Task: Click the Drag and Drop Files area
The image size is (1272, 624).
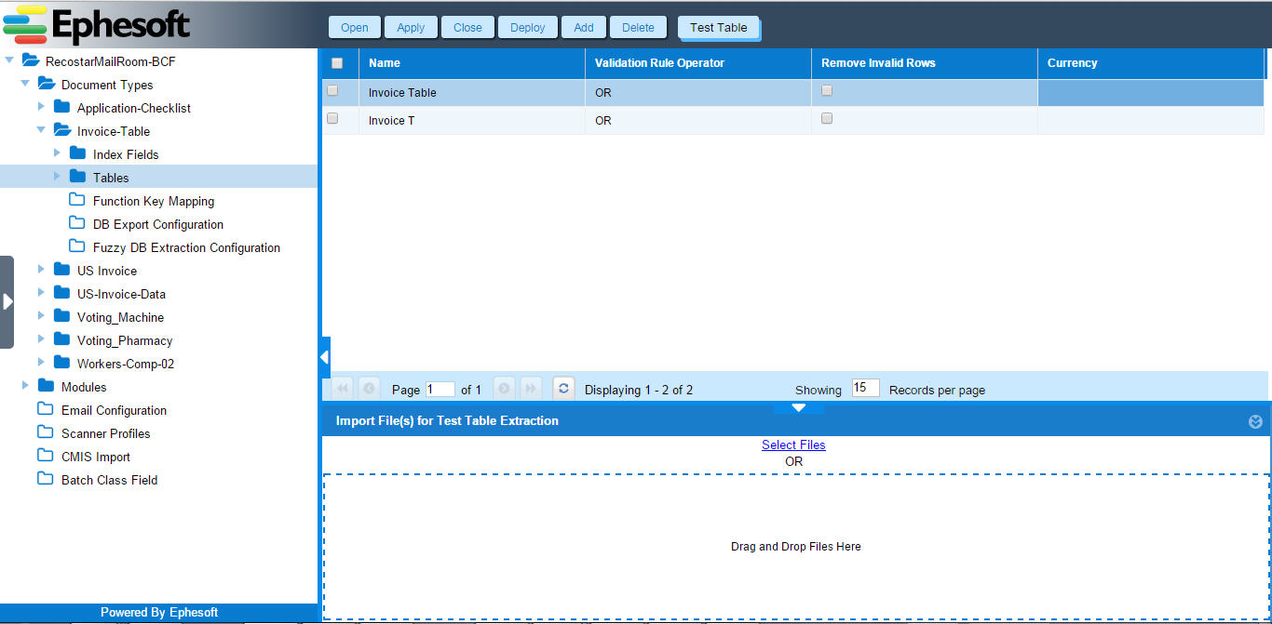Action: click(x=796, y=547)
